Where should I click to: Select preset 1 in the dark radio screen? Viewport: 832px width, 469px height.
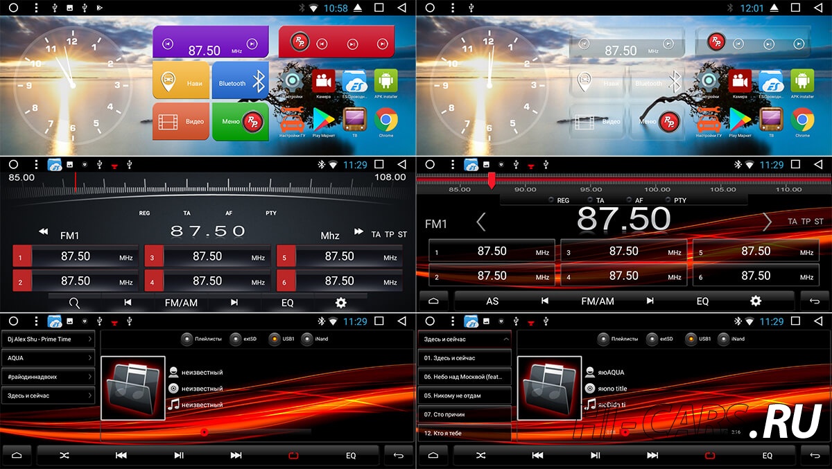pos(76,256)
